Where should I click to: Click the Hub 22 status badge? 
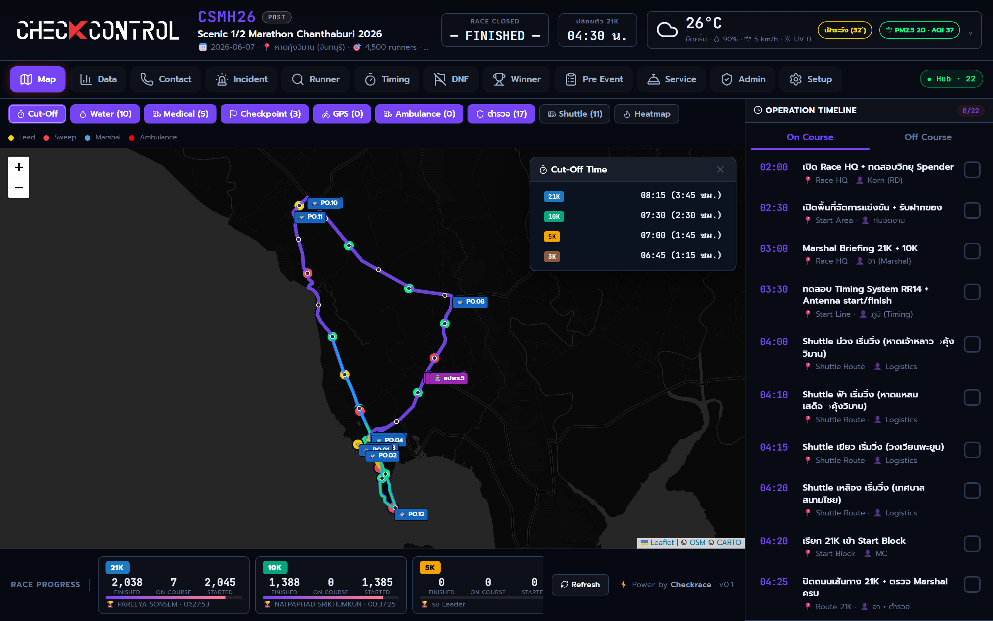click(951, 79)
